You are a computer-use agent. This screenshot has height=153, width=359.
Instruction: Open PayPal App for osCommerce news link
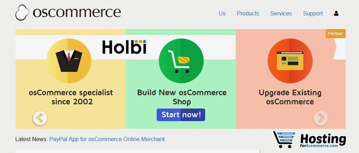pyautogui.click(x=107, y=139)
